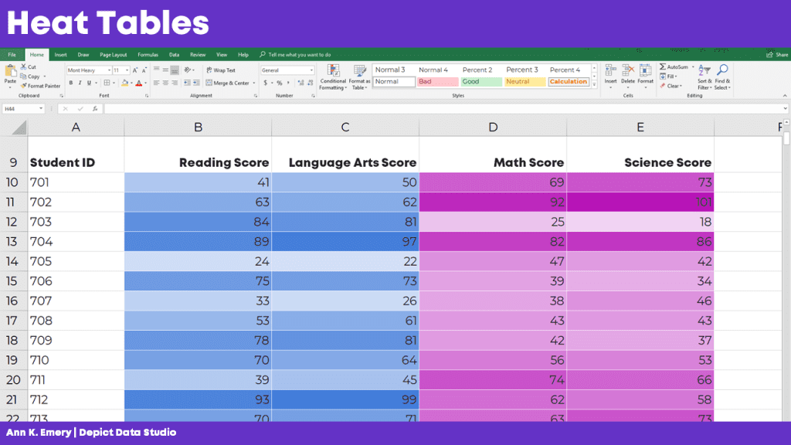Click the Insert Function fx icon
791x445 pixels.
coord(95,108)
